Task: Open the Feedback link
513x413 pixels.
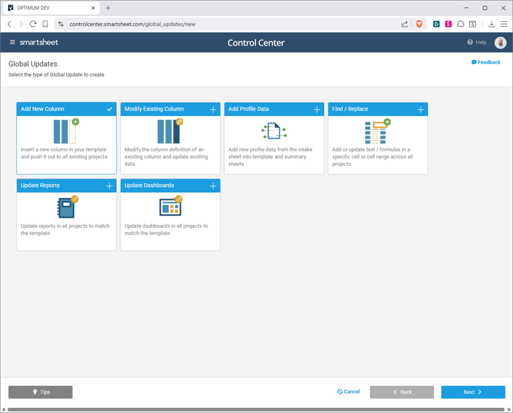Action: click(x=485, y=62)
